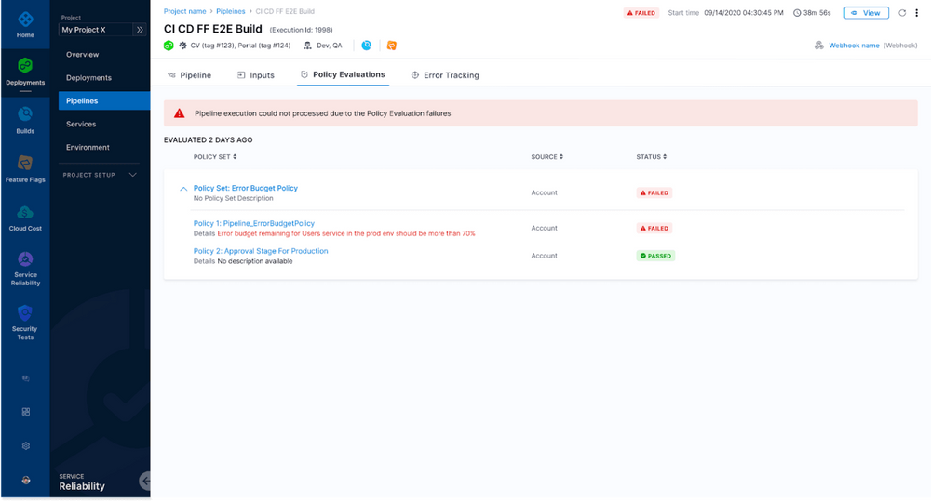Open the three-dot more options menu
This screenshot has height=502, width=931.
click(916, 13)
